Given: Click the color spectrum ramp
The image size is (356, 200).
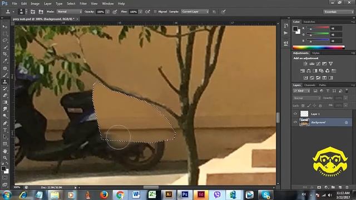Looking at the screenshot, I should click(319, 47).
